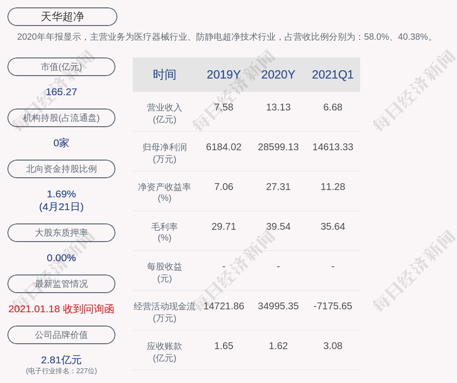Click the 毛利率(%) row label
The width and height of the screenshot is (457, 383).
165,232
